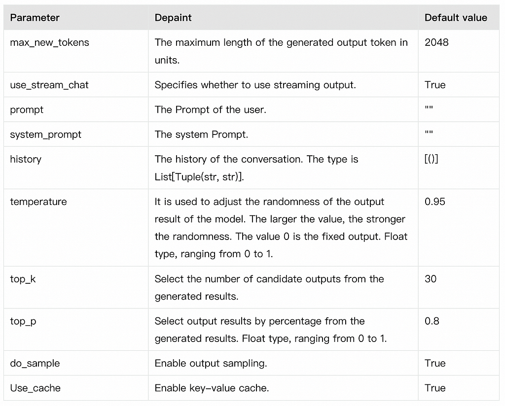Click the Depaint column header
Image resolution: width=505 pixels, height=406 pixels.
pos(173,18)
